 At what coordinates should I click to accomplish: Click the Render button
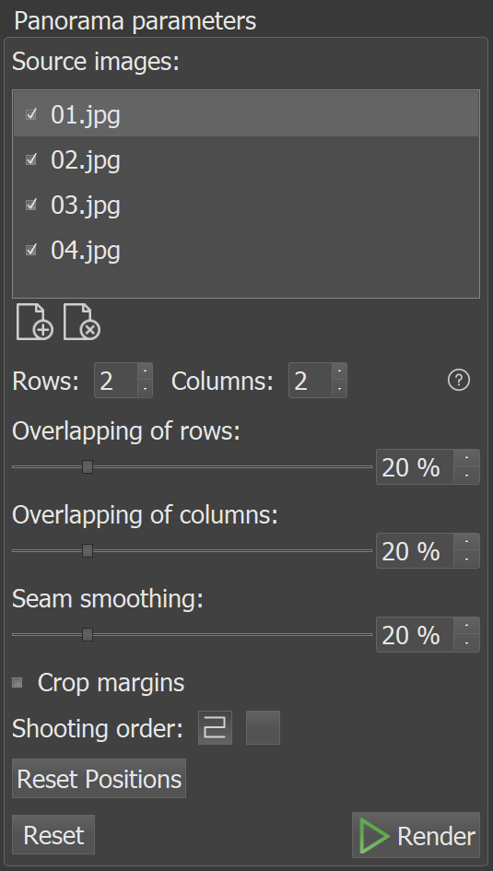416,835
